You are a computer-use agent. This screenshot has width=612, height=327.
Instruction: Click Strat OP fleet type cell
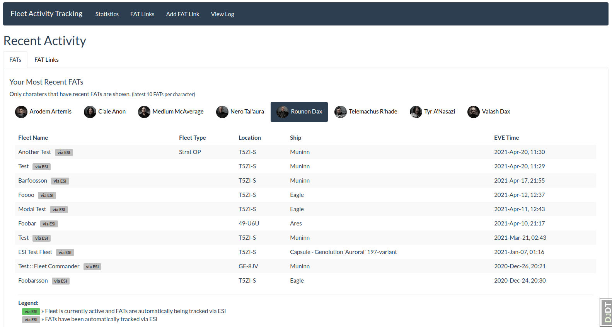click(x=190, y=152)
